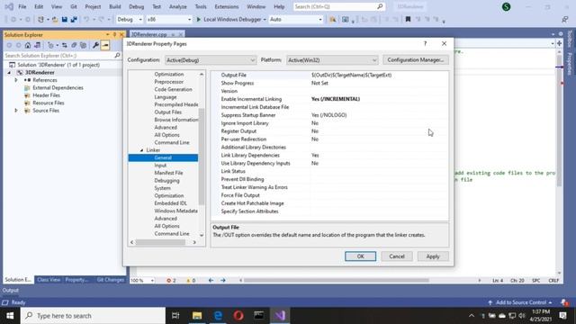576x324 pixels.
Task: Open the Debug solution configuration dropdown
Action: [x=130, y=20]
